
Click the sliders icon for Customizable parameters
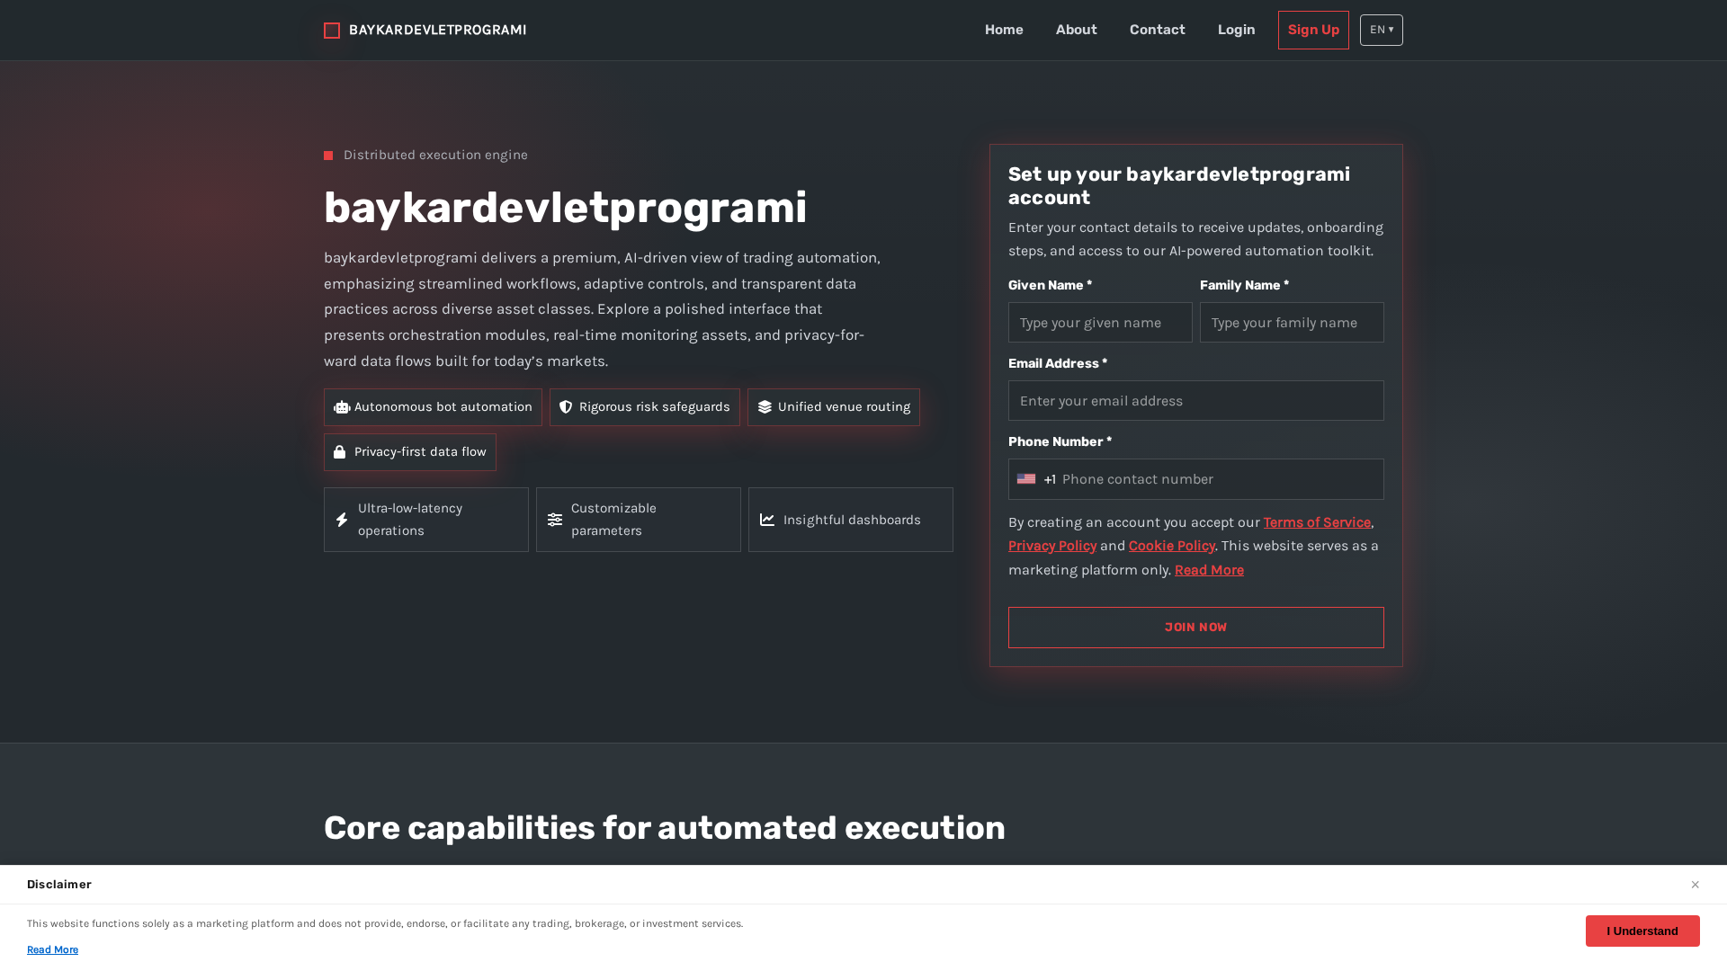[x=555, y=520]
